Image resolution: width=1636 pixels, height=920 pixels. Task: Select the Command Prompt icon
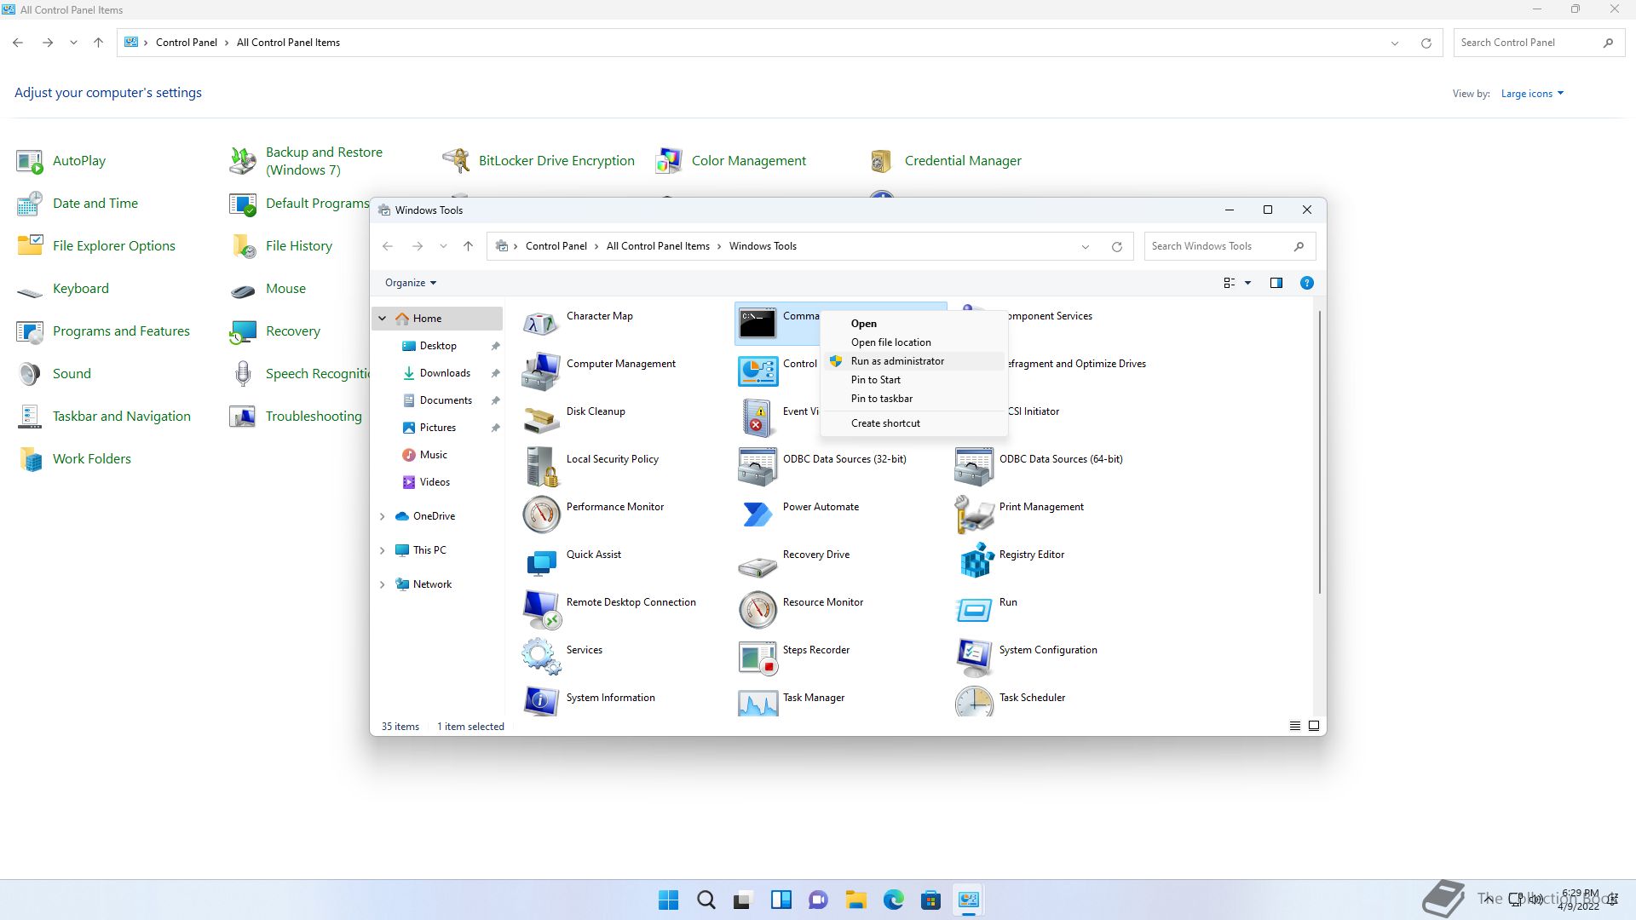(758, 323)
